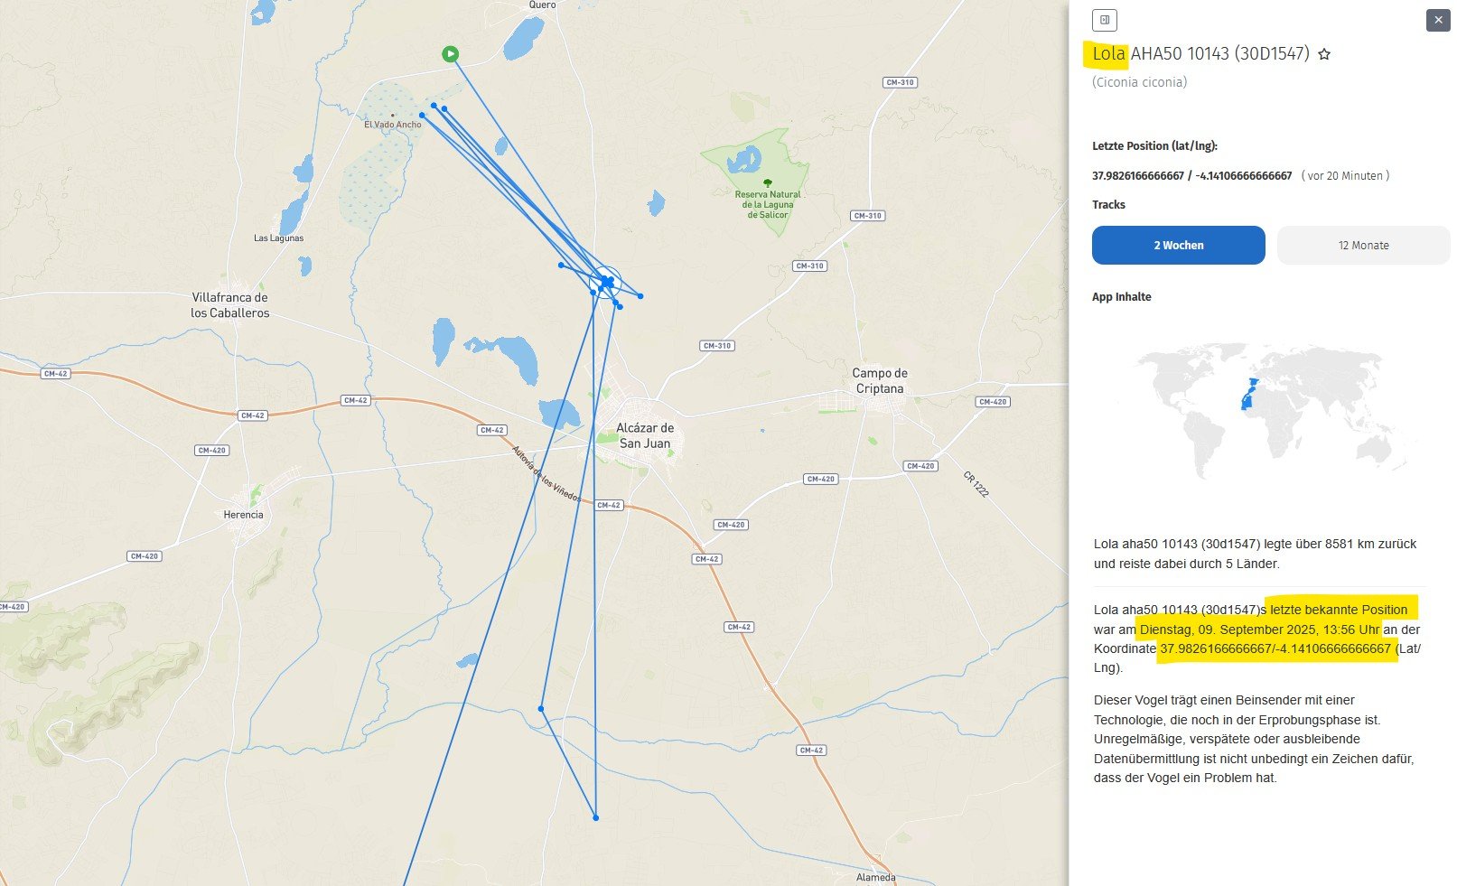Click the Villafranca de los Caballeros label
Viewport: 1457px width, 886px height.
click(x=229, y=305)
